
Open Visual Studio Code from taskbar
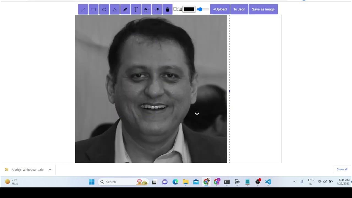coord(268,182)
